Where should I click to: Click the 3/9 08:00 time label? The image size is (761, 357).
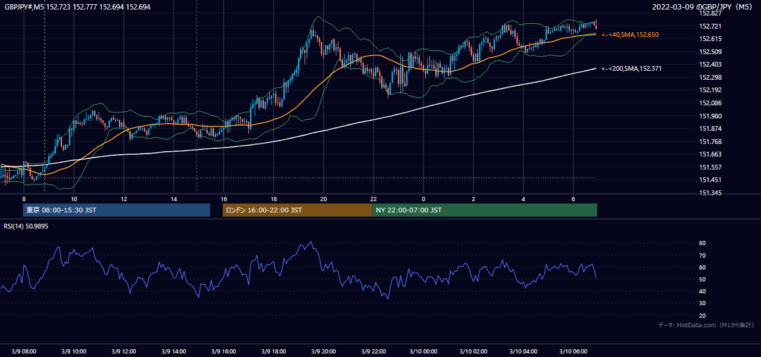tap(24, 351)
